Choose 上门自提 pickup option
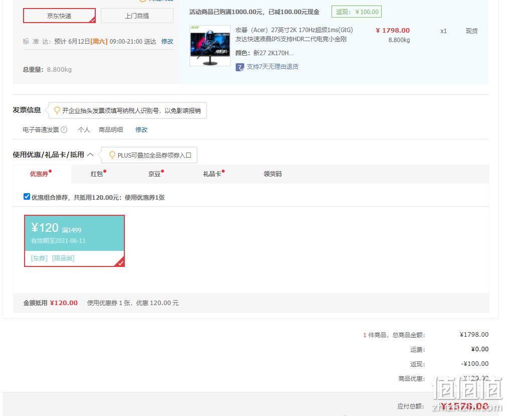The image size is (507, 416). point(137,16)
